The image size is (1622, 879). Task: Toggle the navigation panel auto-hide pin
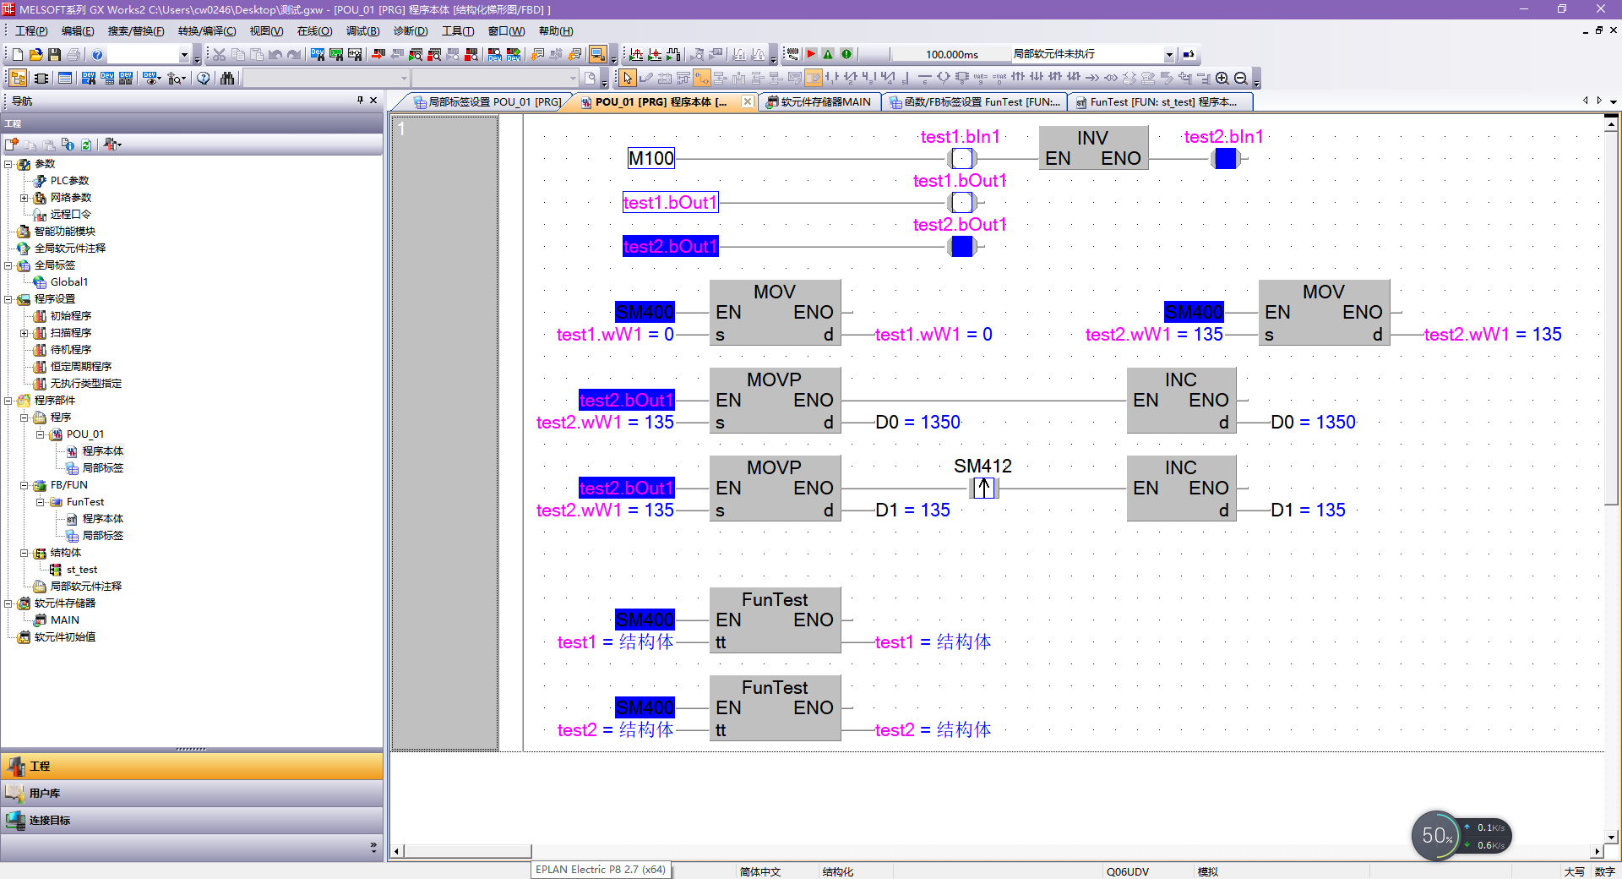pyautogui.click(x=360, y=100)
